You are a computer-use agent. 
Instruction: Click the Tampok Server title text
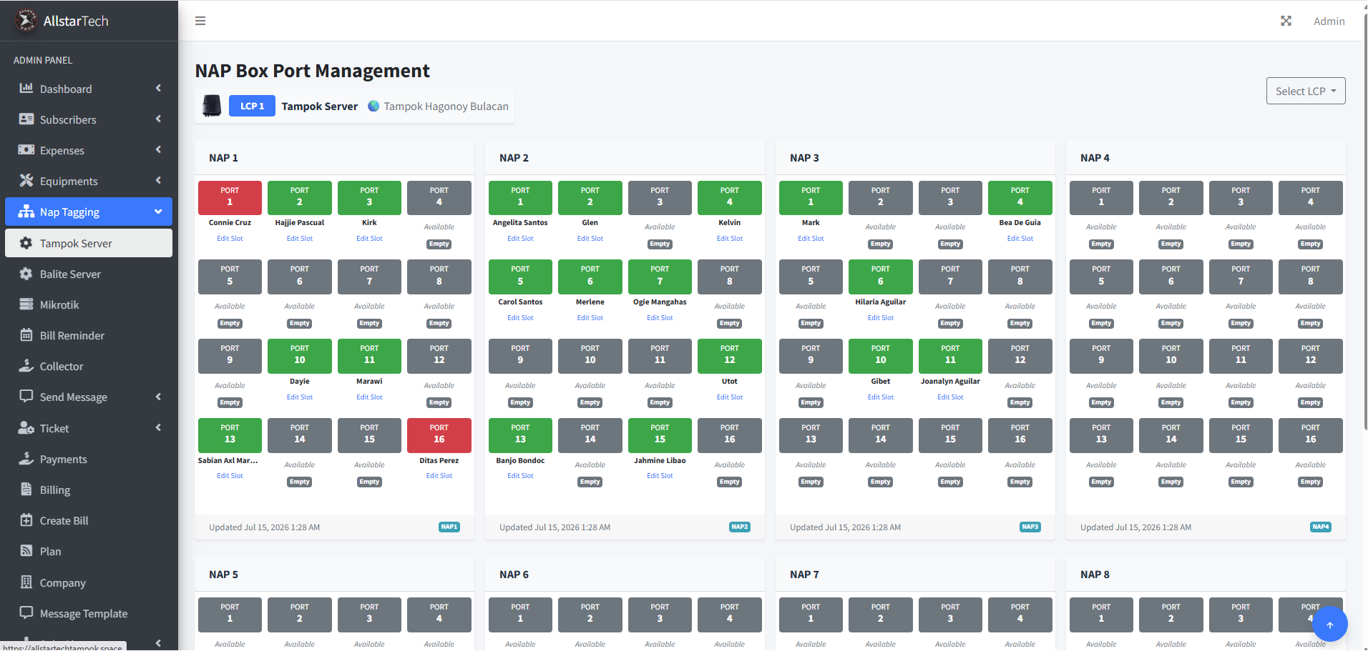[x=319, y=106]
